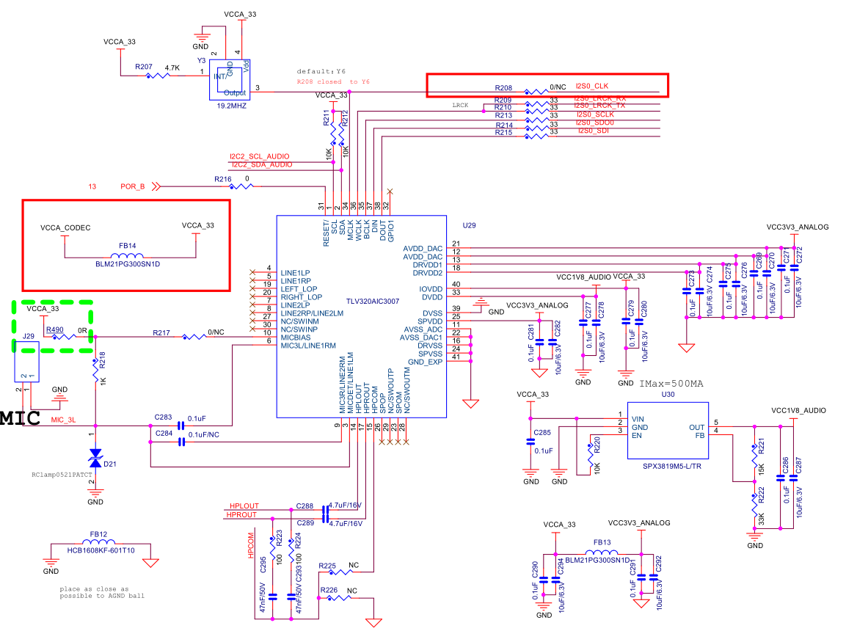Image resolution: width=846 pixels, height=642 pixels.
Task: Select the I2S0_SCLK net label
Action: (595, 114)
